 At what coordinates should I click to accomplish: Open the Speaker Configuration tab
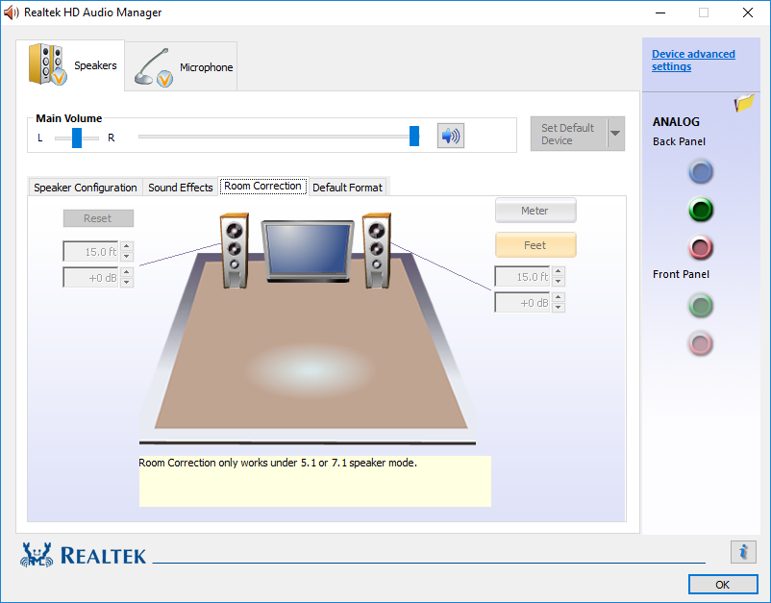85,188
